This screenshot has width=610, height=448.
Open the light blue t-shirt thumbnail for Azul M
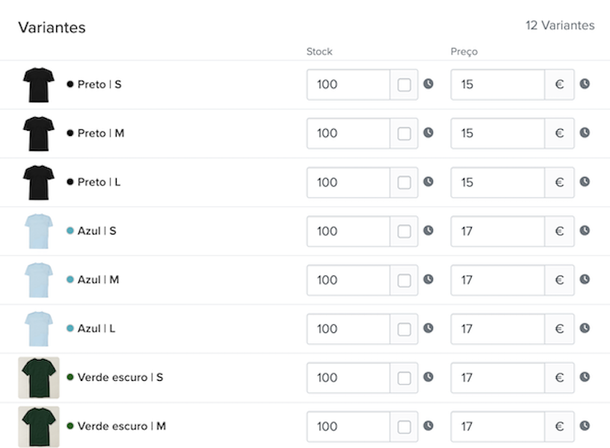(x=39, y=280)
